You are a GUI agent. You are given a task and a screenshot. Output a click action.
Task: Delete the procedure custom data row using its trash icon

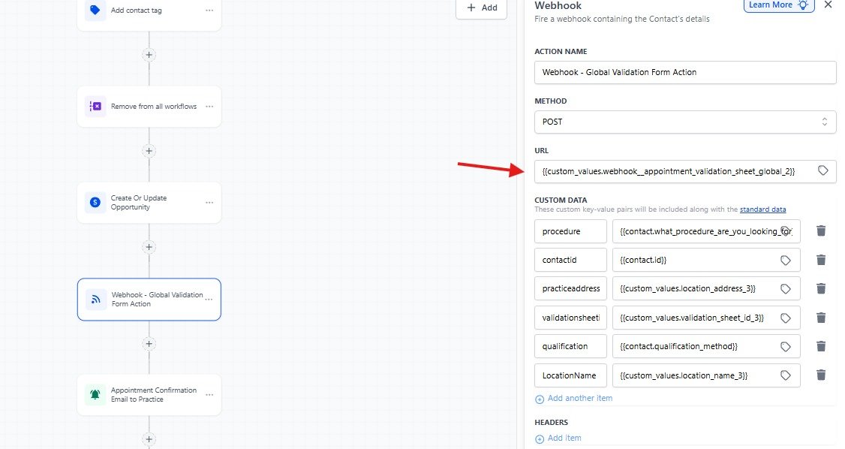[821, 231]
